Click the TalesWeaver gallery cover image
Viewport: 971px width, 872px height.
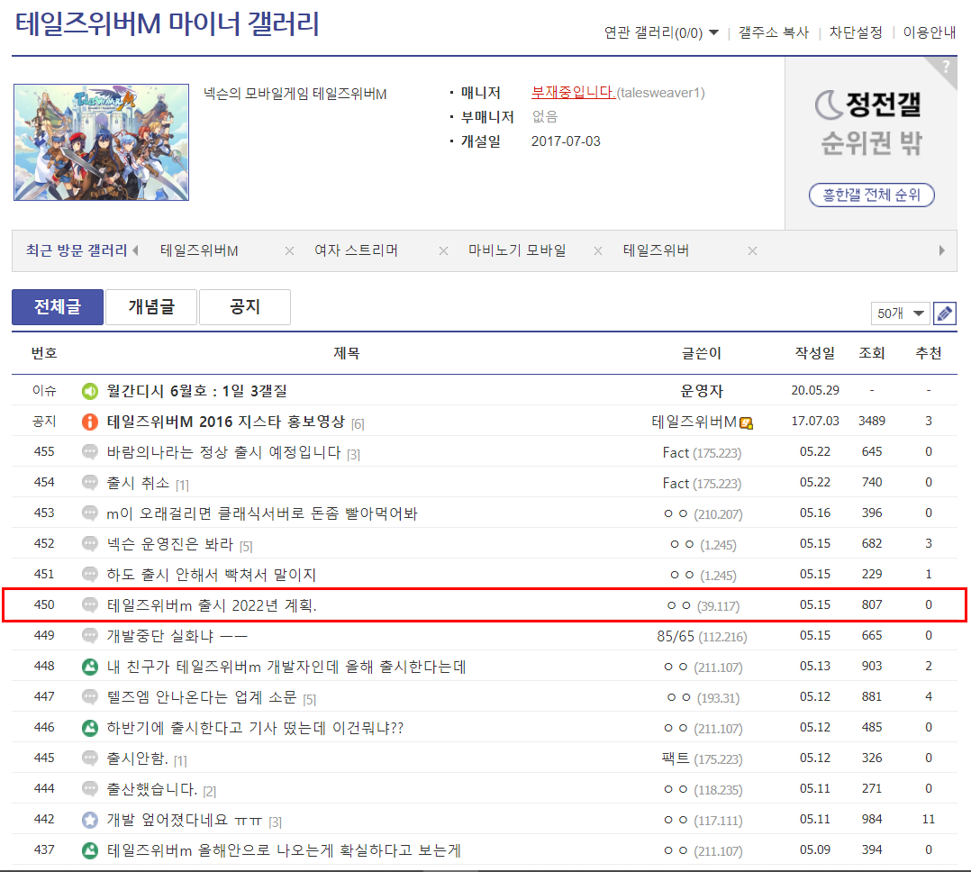tap(101, 142)
